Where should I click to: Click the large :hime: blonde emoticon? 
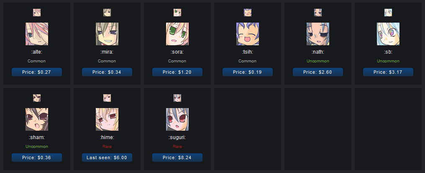[107, 119]
